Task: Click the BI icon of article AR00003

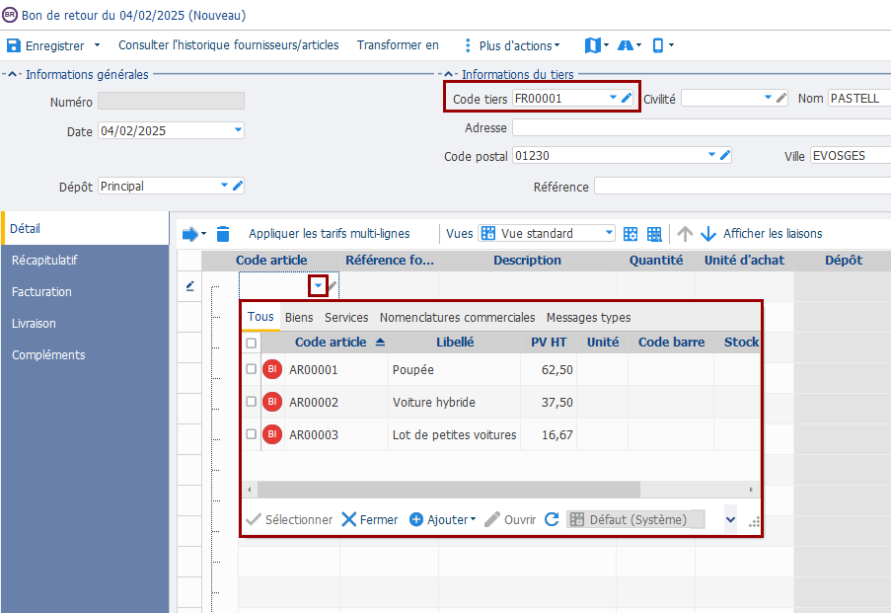Action: pos(272,434)
